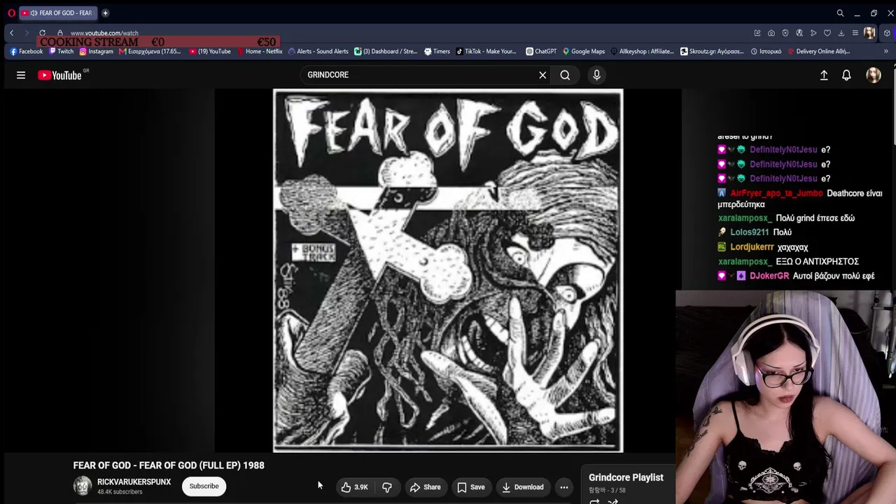Open the browser tab search icon
Viewport: 896px width, 504px height.
840,13
